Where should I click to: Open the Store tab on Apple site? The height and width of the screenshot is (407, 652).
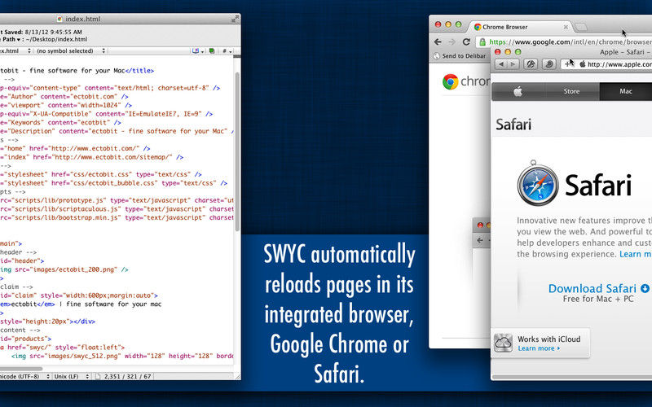pyautogui.click(x=571, y=91)
